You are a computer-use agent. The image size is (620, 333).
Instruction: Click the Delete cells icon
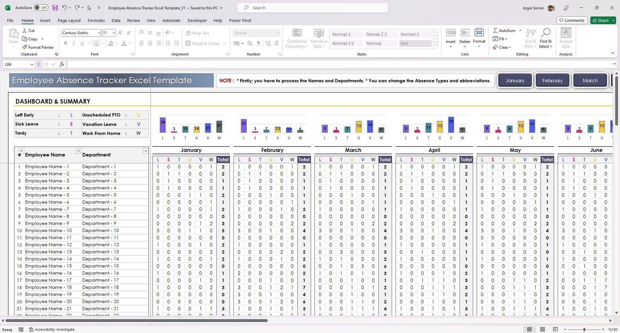(x=465, y=33)
